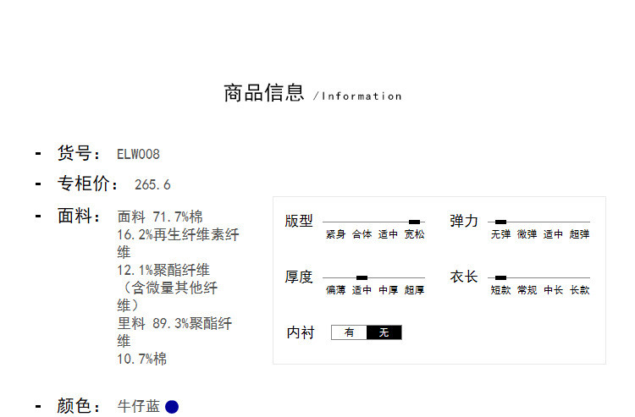Image resolution: width=635 pixels, height=417 pixels.
Task: Select 超弹 on the 弹力 scale
Action: 579,234
